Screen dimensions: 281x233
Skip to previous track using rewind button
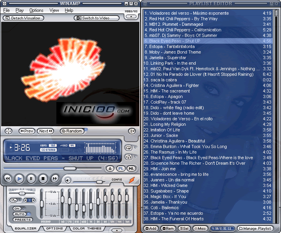coord(8,179)
